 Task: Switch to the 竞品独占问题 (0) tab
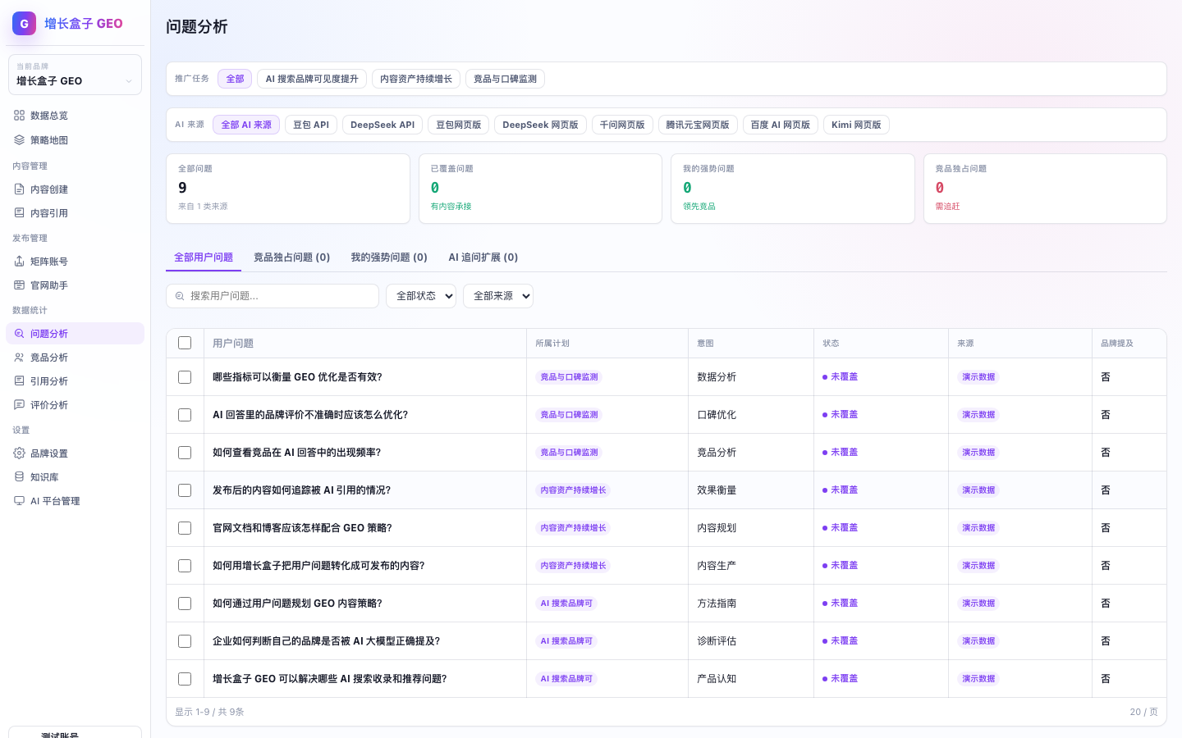click(x=291, y=257)
